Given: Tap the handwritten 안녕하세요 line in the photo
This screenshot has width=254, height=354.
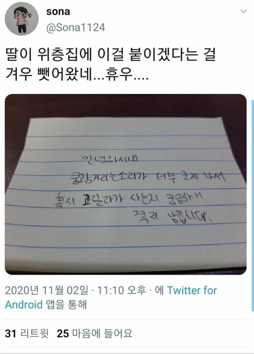Looking at the screenshot, I should [110, 159].
